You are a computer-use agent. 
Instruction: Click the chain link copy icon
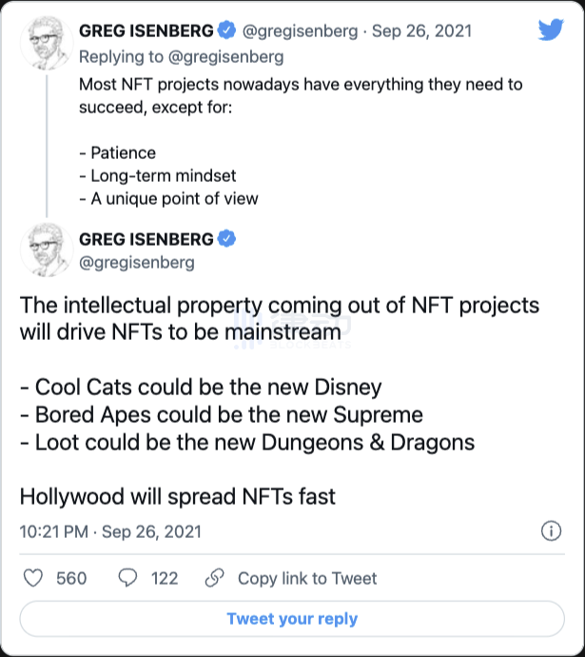[215, 578]
